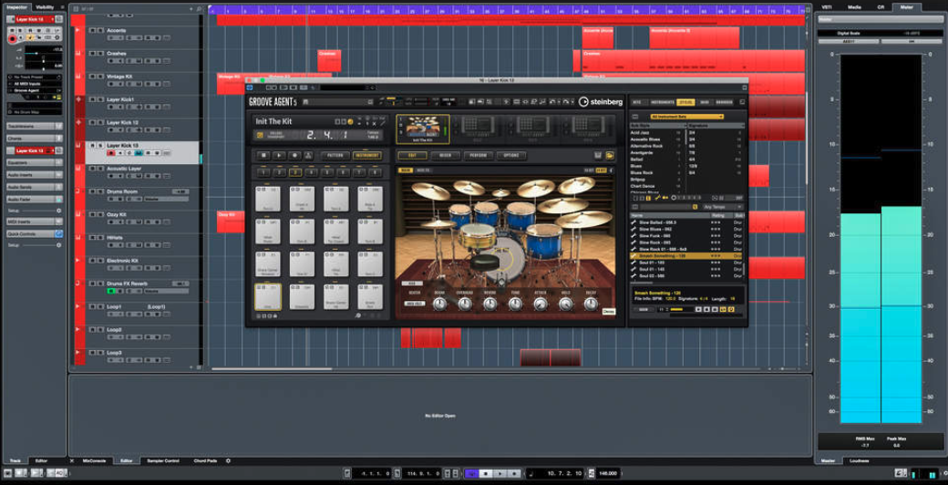948x485 pixels.
Task: Mute the Accents track
Action: [x=92, y=30]
